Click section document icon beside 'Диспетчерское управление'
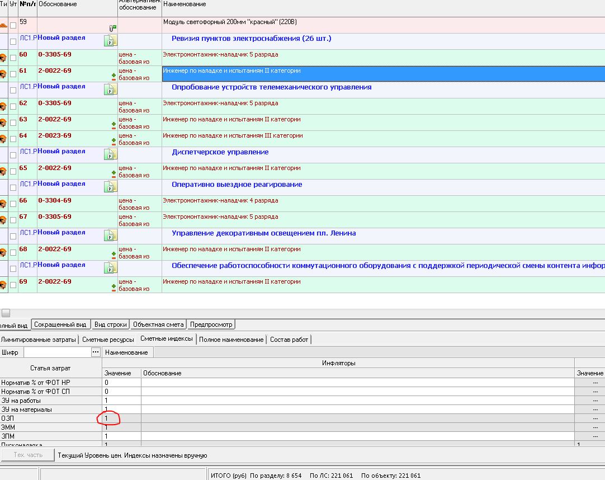The width and height of the screenshot is (605, 480). tap(111, 154)
